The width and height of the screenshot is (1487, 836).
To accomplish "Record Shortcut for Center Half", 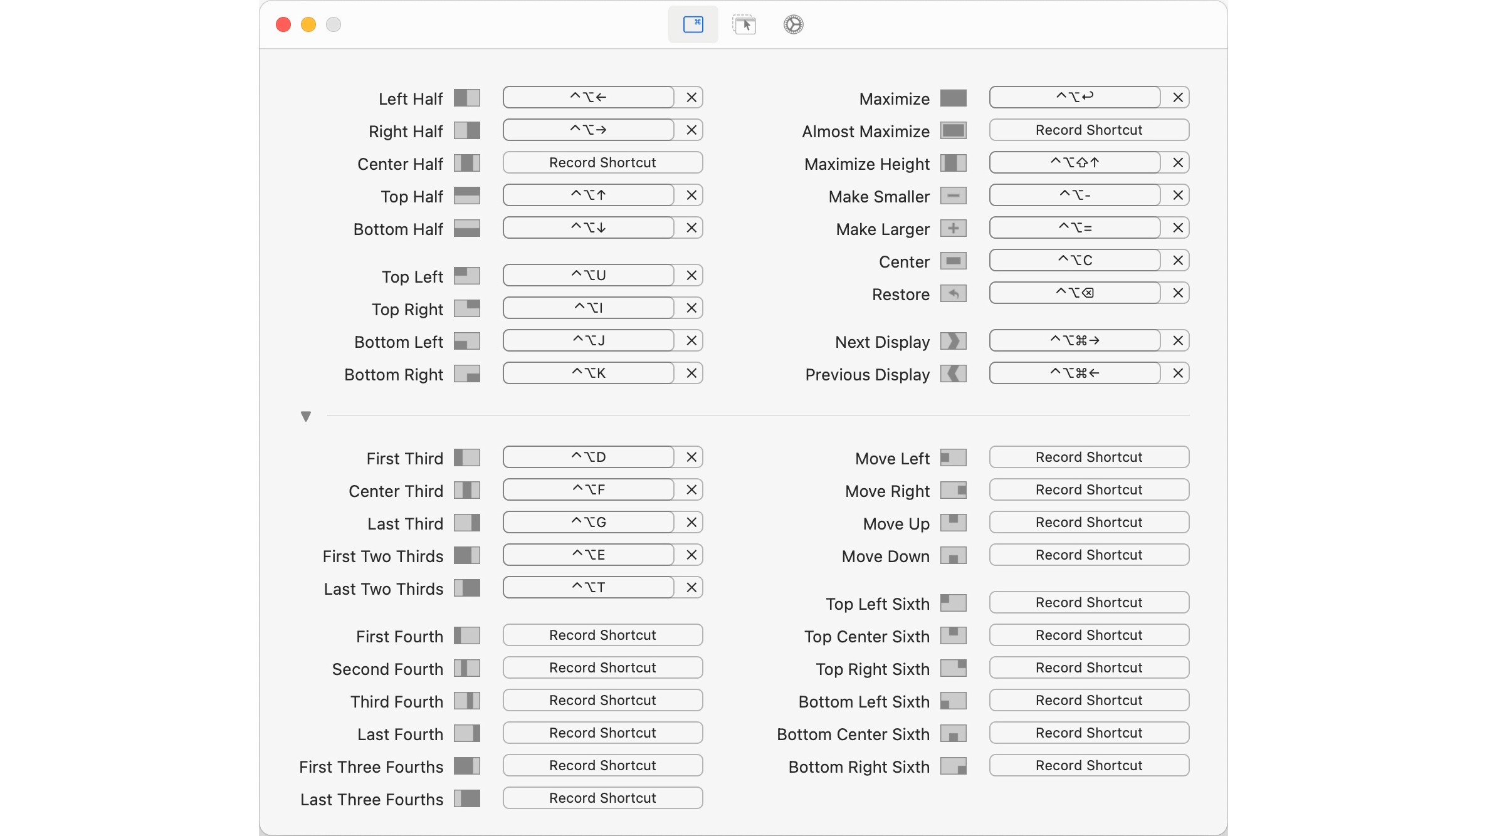I will (602, 163).
